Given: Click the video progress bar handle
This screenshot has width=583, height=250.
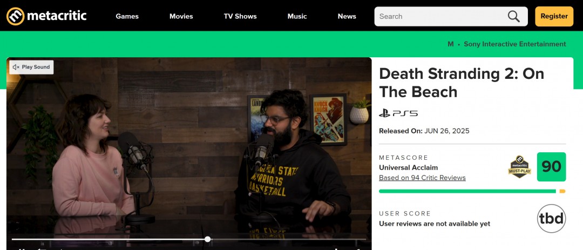Looking at the screenshot, I should pos(208,239).
